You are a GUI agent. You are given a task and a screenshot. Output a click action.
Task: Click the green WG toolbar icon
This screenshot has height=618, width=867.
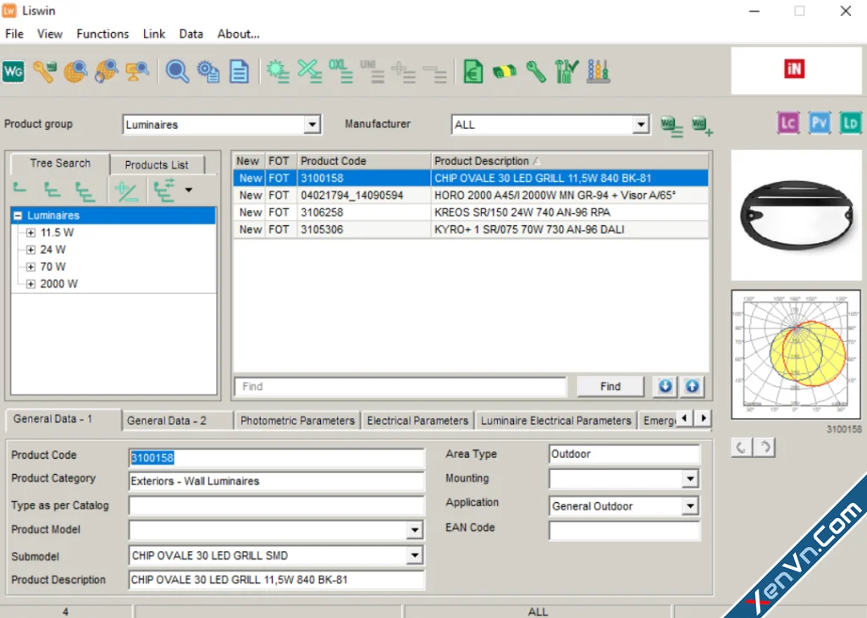[14, 71]
